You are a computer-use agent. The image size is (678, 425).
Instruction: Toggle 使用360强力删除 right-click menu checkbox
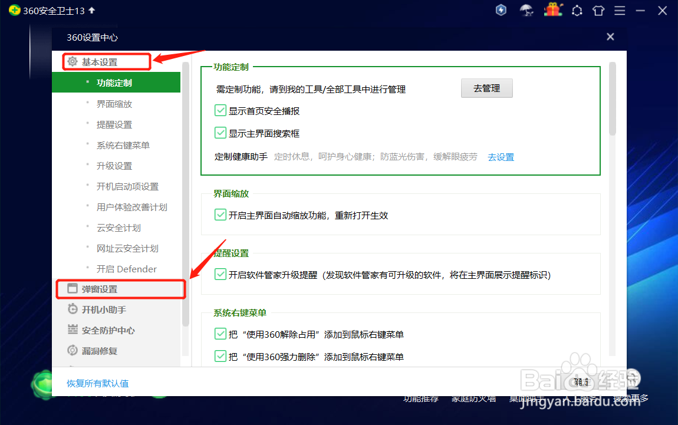pyautogui.click(x=220, y=356)
